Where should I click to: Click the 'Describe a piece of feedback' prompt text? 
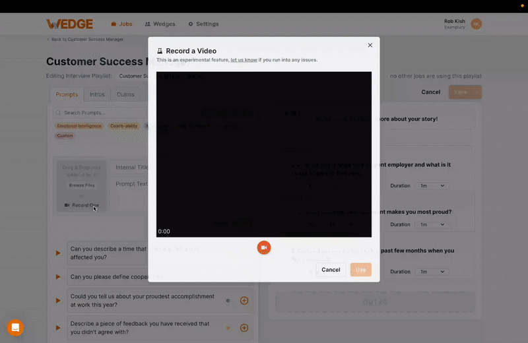coord(140,328)
